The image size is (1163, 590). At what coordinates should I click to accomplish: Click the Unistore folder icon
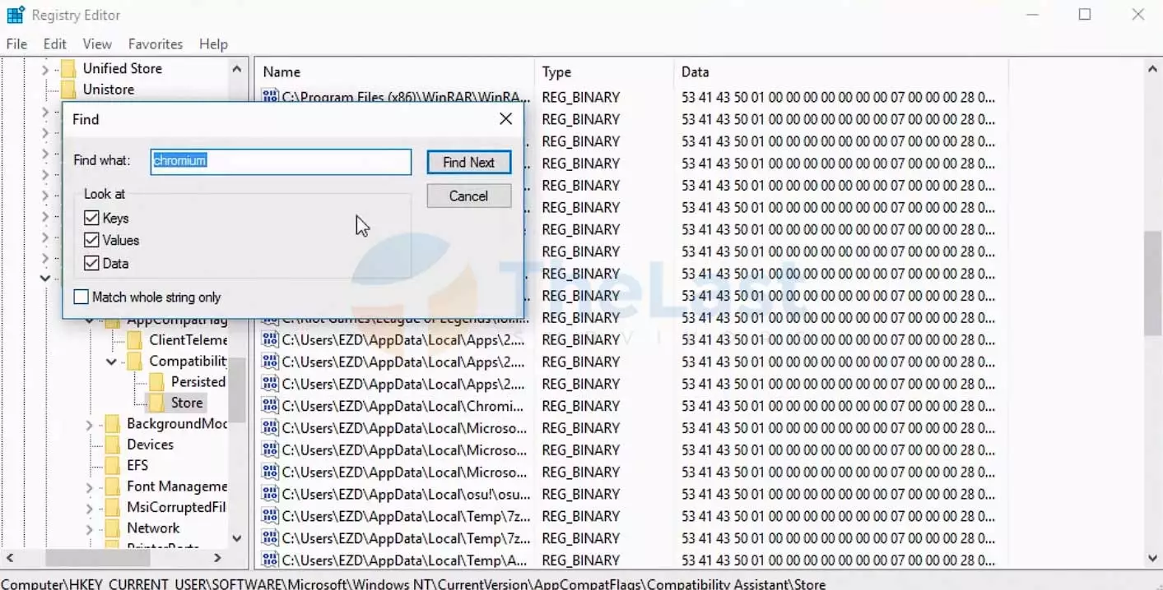point(69,90)
